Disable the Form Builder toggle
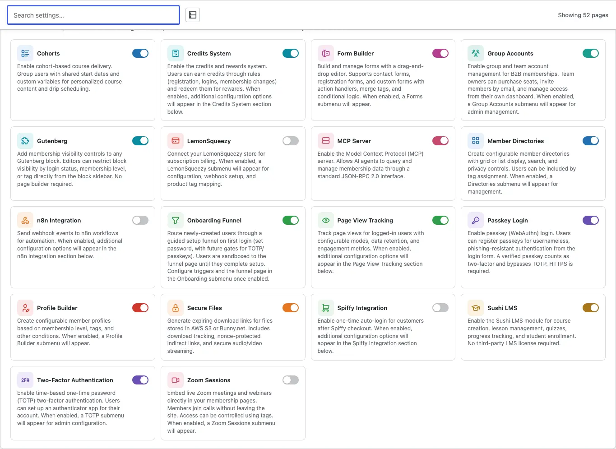The image size is (616, 449). 440,53
